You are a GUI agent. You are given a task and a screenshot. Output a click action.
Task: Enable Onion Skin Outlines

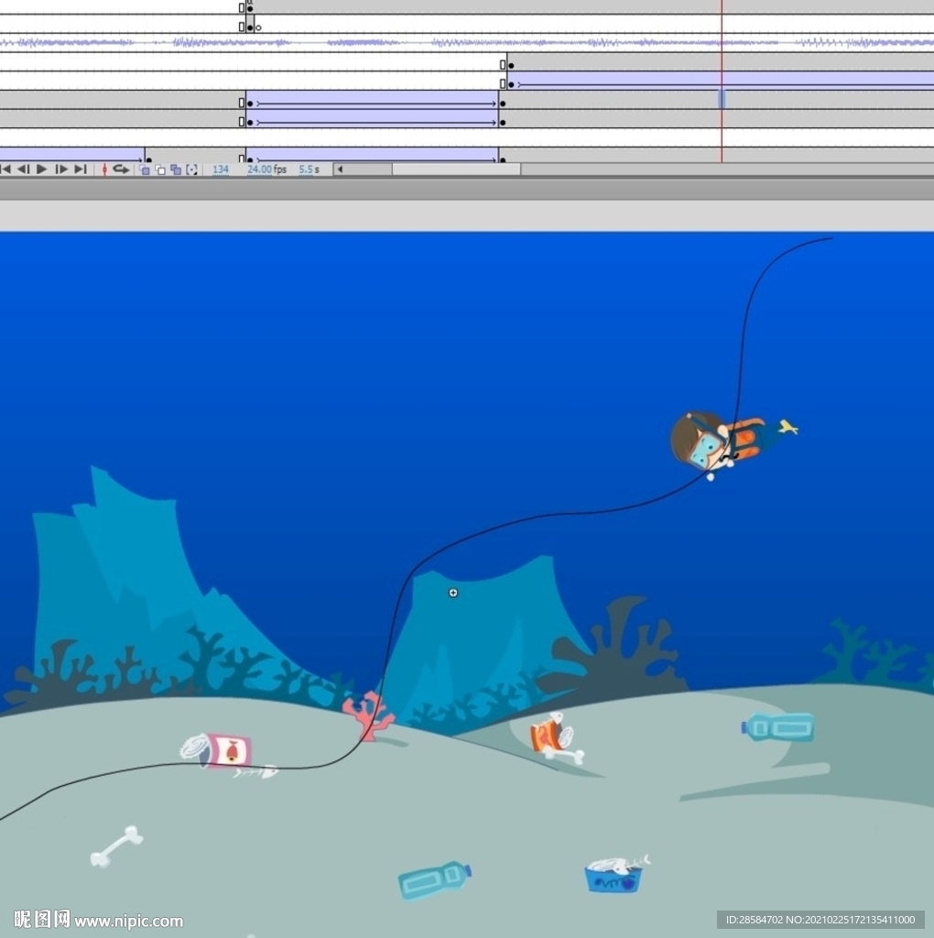click(160, 169)
